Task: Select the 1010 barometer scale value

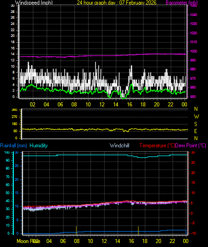Action: [x=193, y=42]
